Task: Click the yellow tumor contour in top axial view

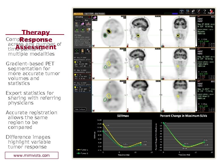Action: coord(109,31)
